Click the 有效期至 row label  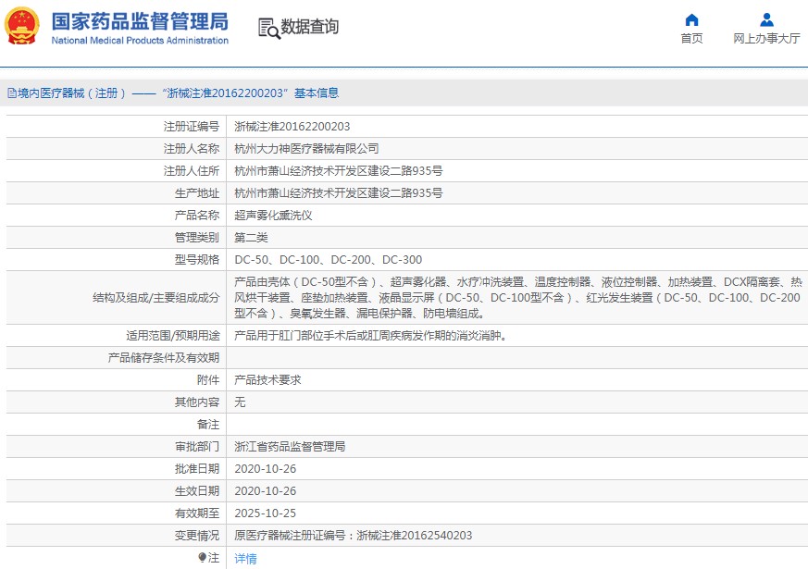pyautogui.click(x=197, y=513)
